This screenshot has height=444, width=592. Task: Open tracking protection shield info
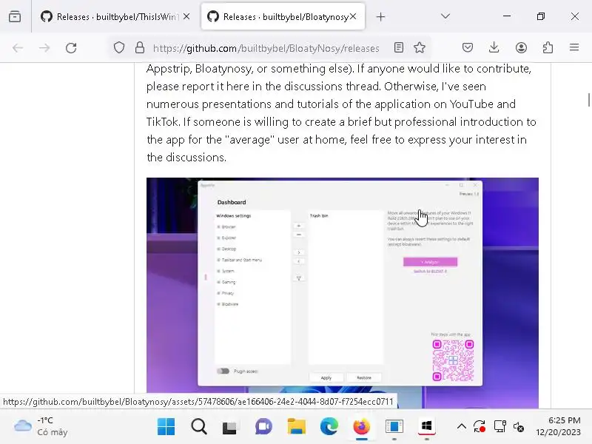(119, 47)
